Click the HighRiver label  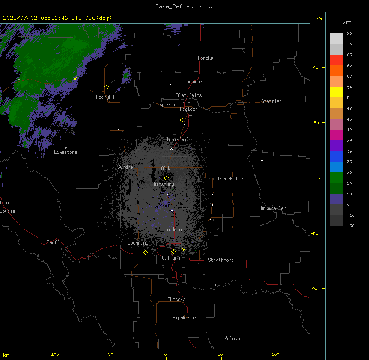(184, 318)
